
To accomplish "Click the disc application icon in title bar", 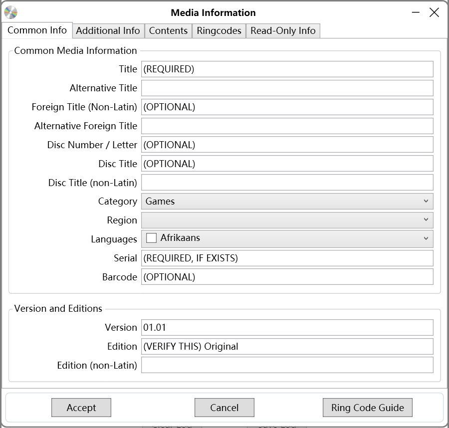I will (x=11, y=12).
